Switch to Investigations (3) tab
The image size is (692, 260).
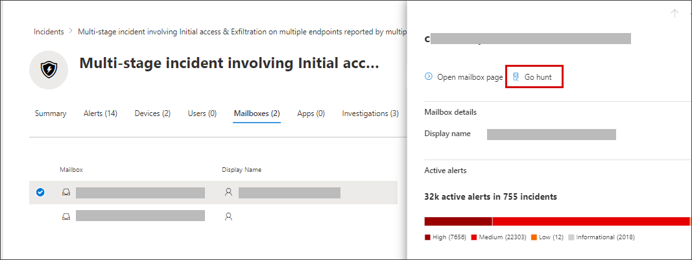(370, 113)
